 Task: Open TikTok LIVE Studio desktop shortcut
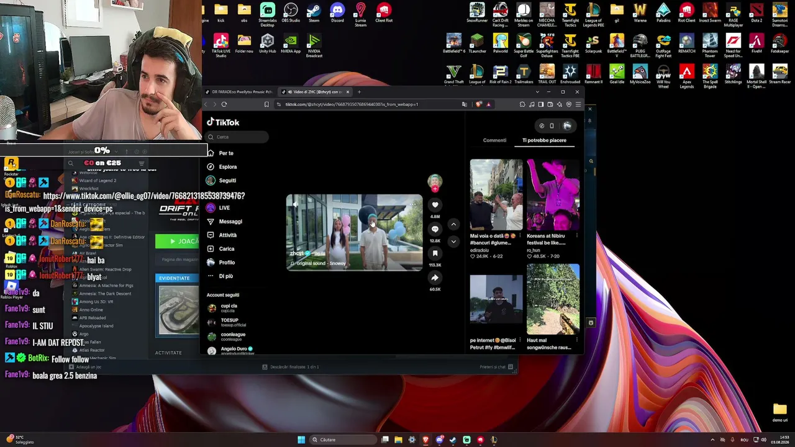coord(221,45)
